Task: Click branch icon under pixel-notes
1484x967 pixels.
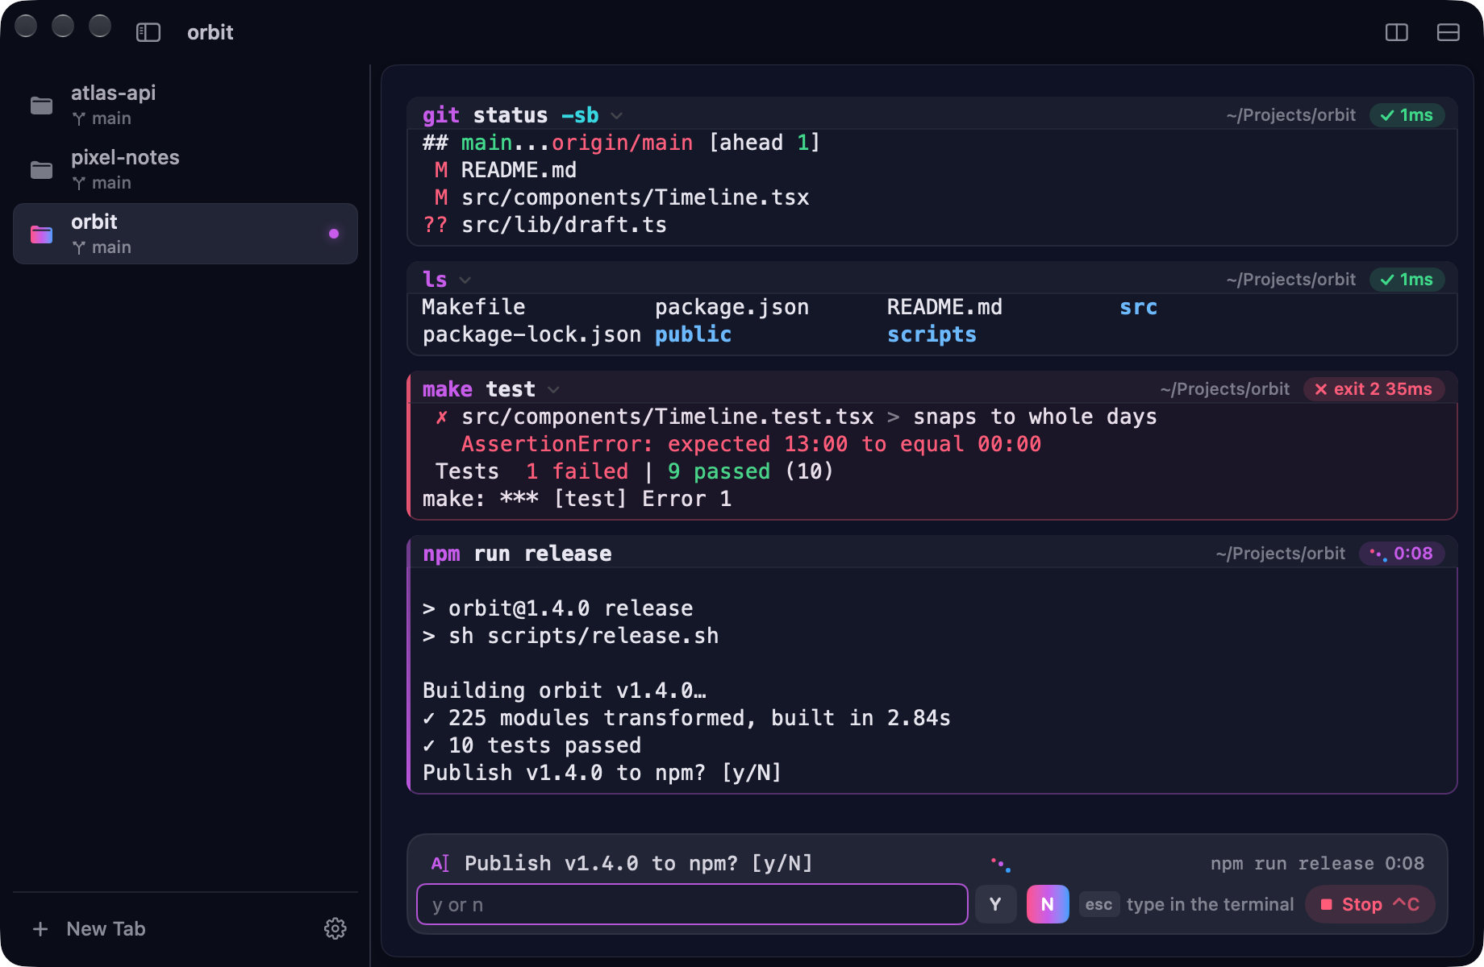Action: click(79, 183)
